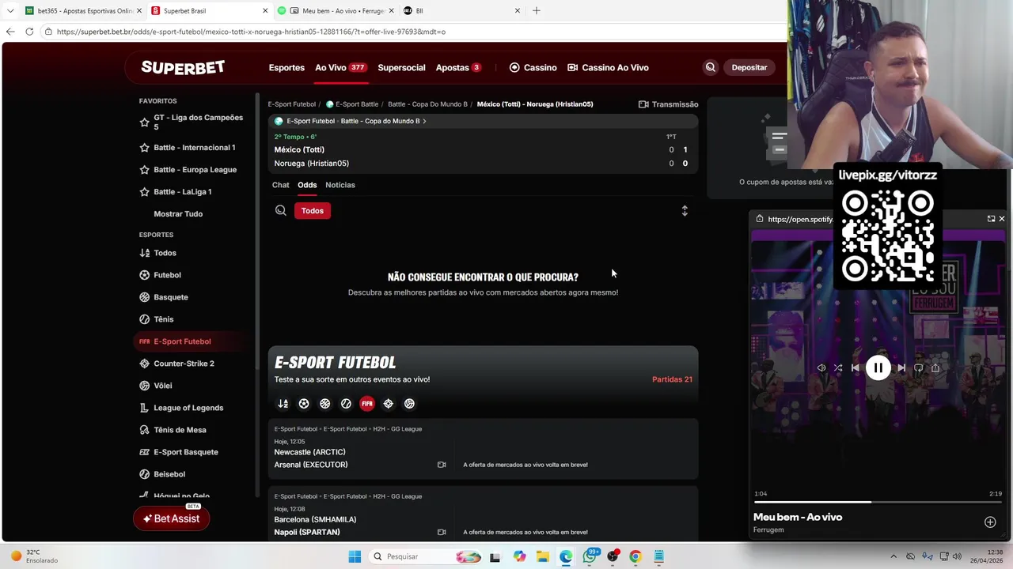This screenshot has width=1013, height=569.
Task: Toggle star for Battle - Europa League
Action: click(144, 170)
